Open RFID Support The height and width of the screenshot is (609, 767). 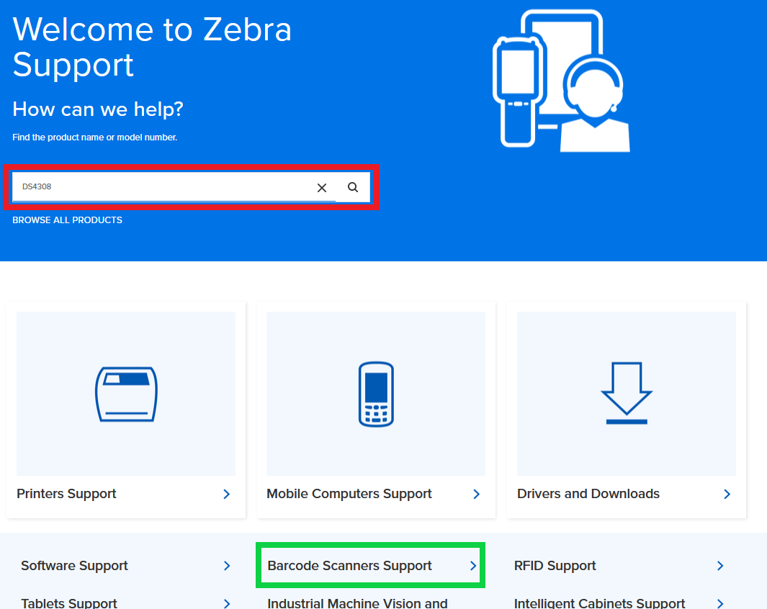(555, 566)
